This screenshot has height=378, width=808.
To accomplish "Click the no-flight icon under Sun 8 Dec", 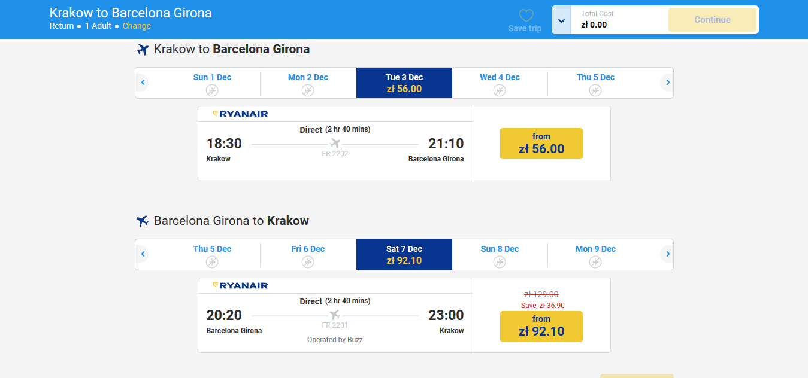I will [500, 262].
